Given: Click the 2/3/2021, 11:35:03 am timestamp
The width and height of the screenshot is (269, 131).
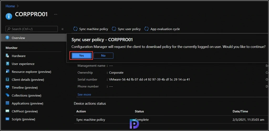Looking at the screenshot, I should pos(249,120).
